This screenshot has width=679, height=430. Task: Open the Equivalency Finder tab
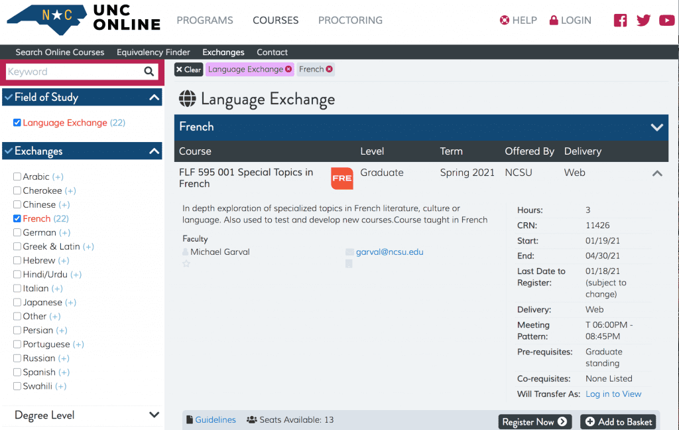click(153, 52)
